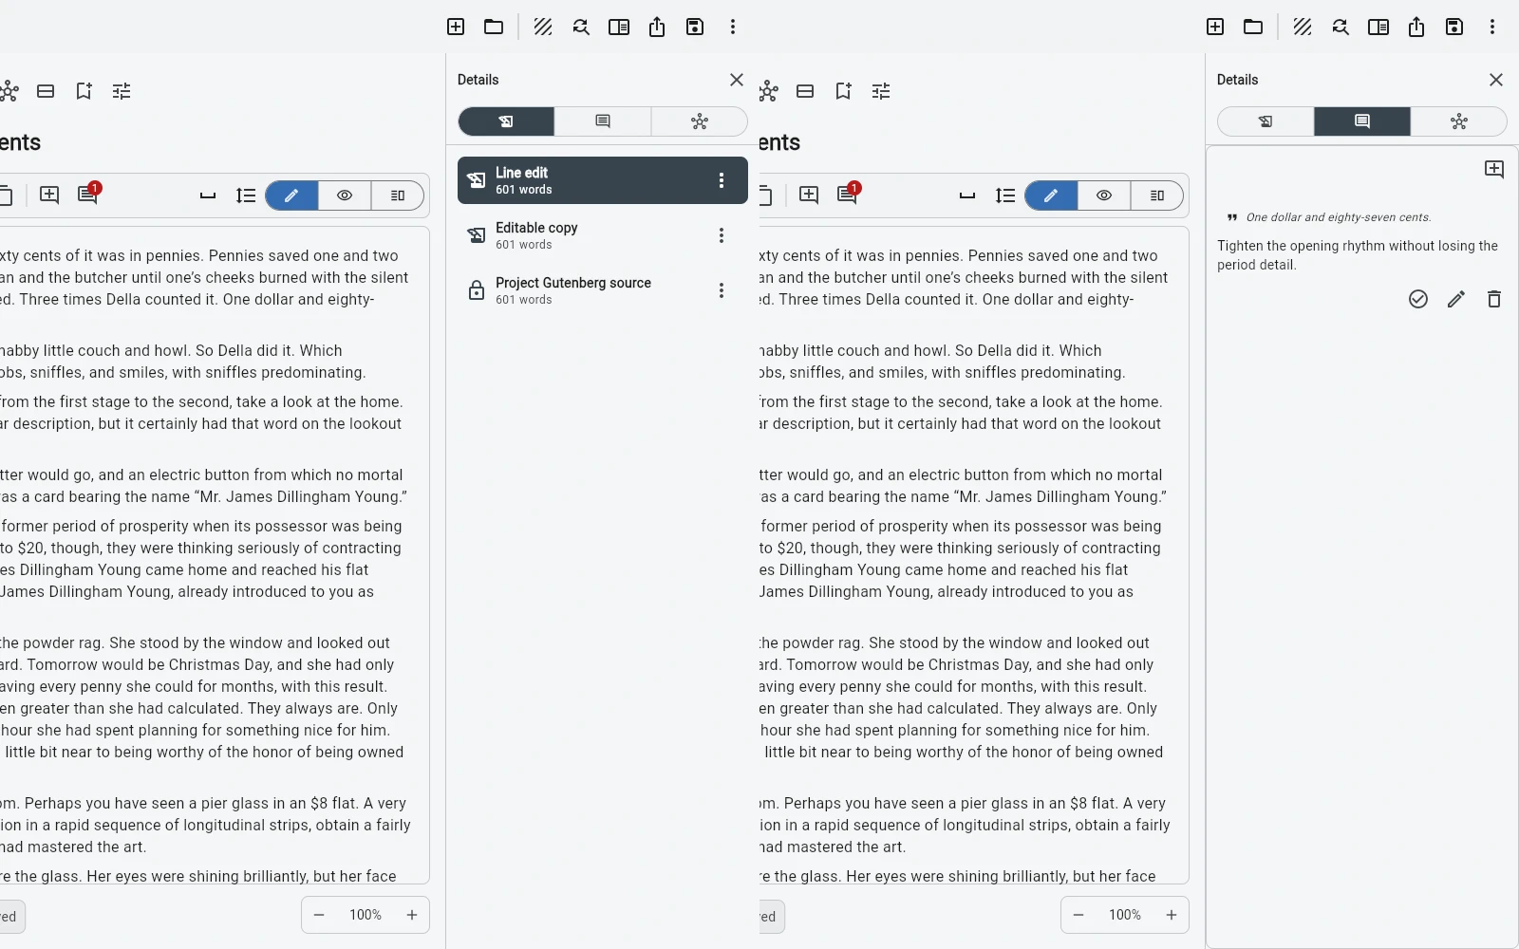Open more options menu in right window toolbar
This screenshot has width=1519, height=949.
pyautogui.click(x=1492, y=27)
